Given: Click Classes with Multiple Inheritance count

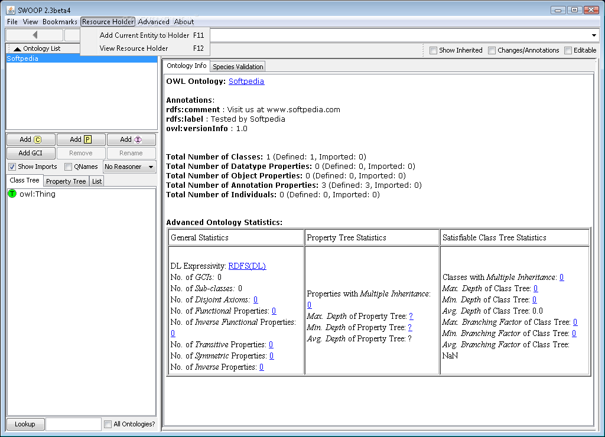Looking at the screenshot, I should (x=562, y=278).
